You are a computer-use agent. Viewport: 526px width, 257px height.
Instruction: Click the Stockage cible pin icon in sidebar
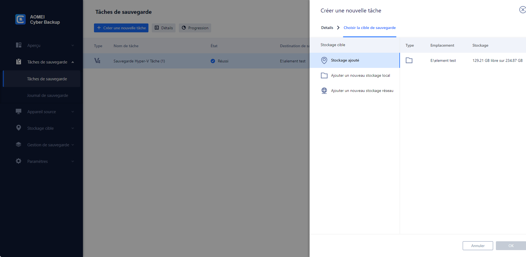click(19, 128)
